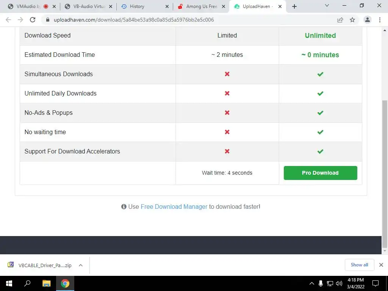Close the Among Us Free tab
388x291 pixels.
pyautogui.click(x=224, y=6)
